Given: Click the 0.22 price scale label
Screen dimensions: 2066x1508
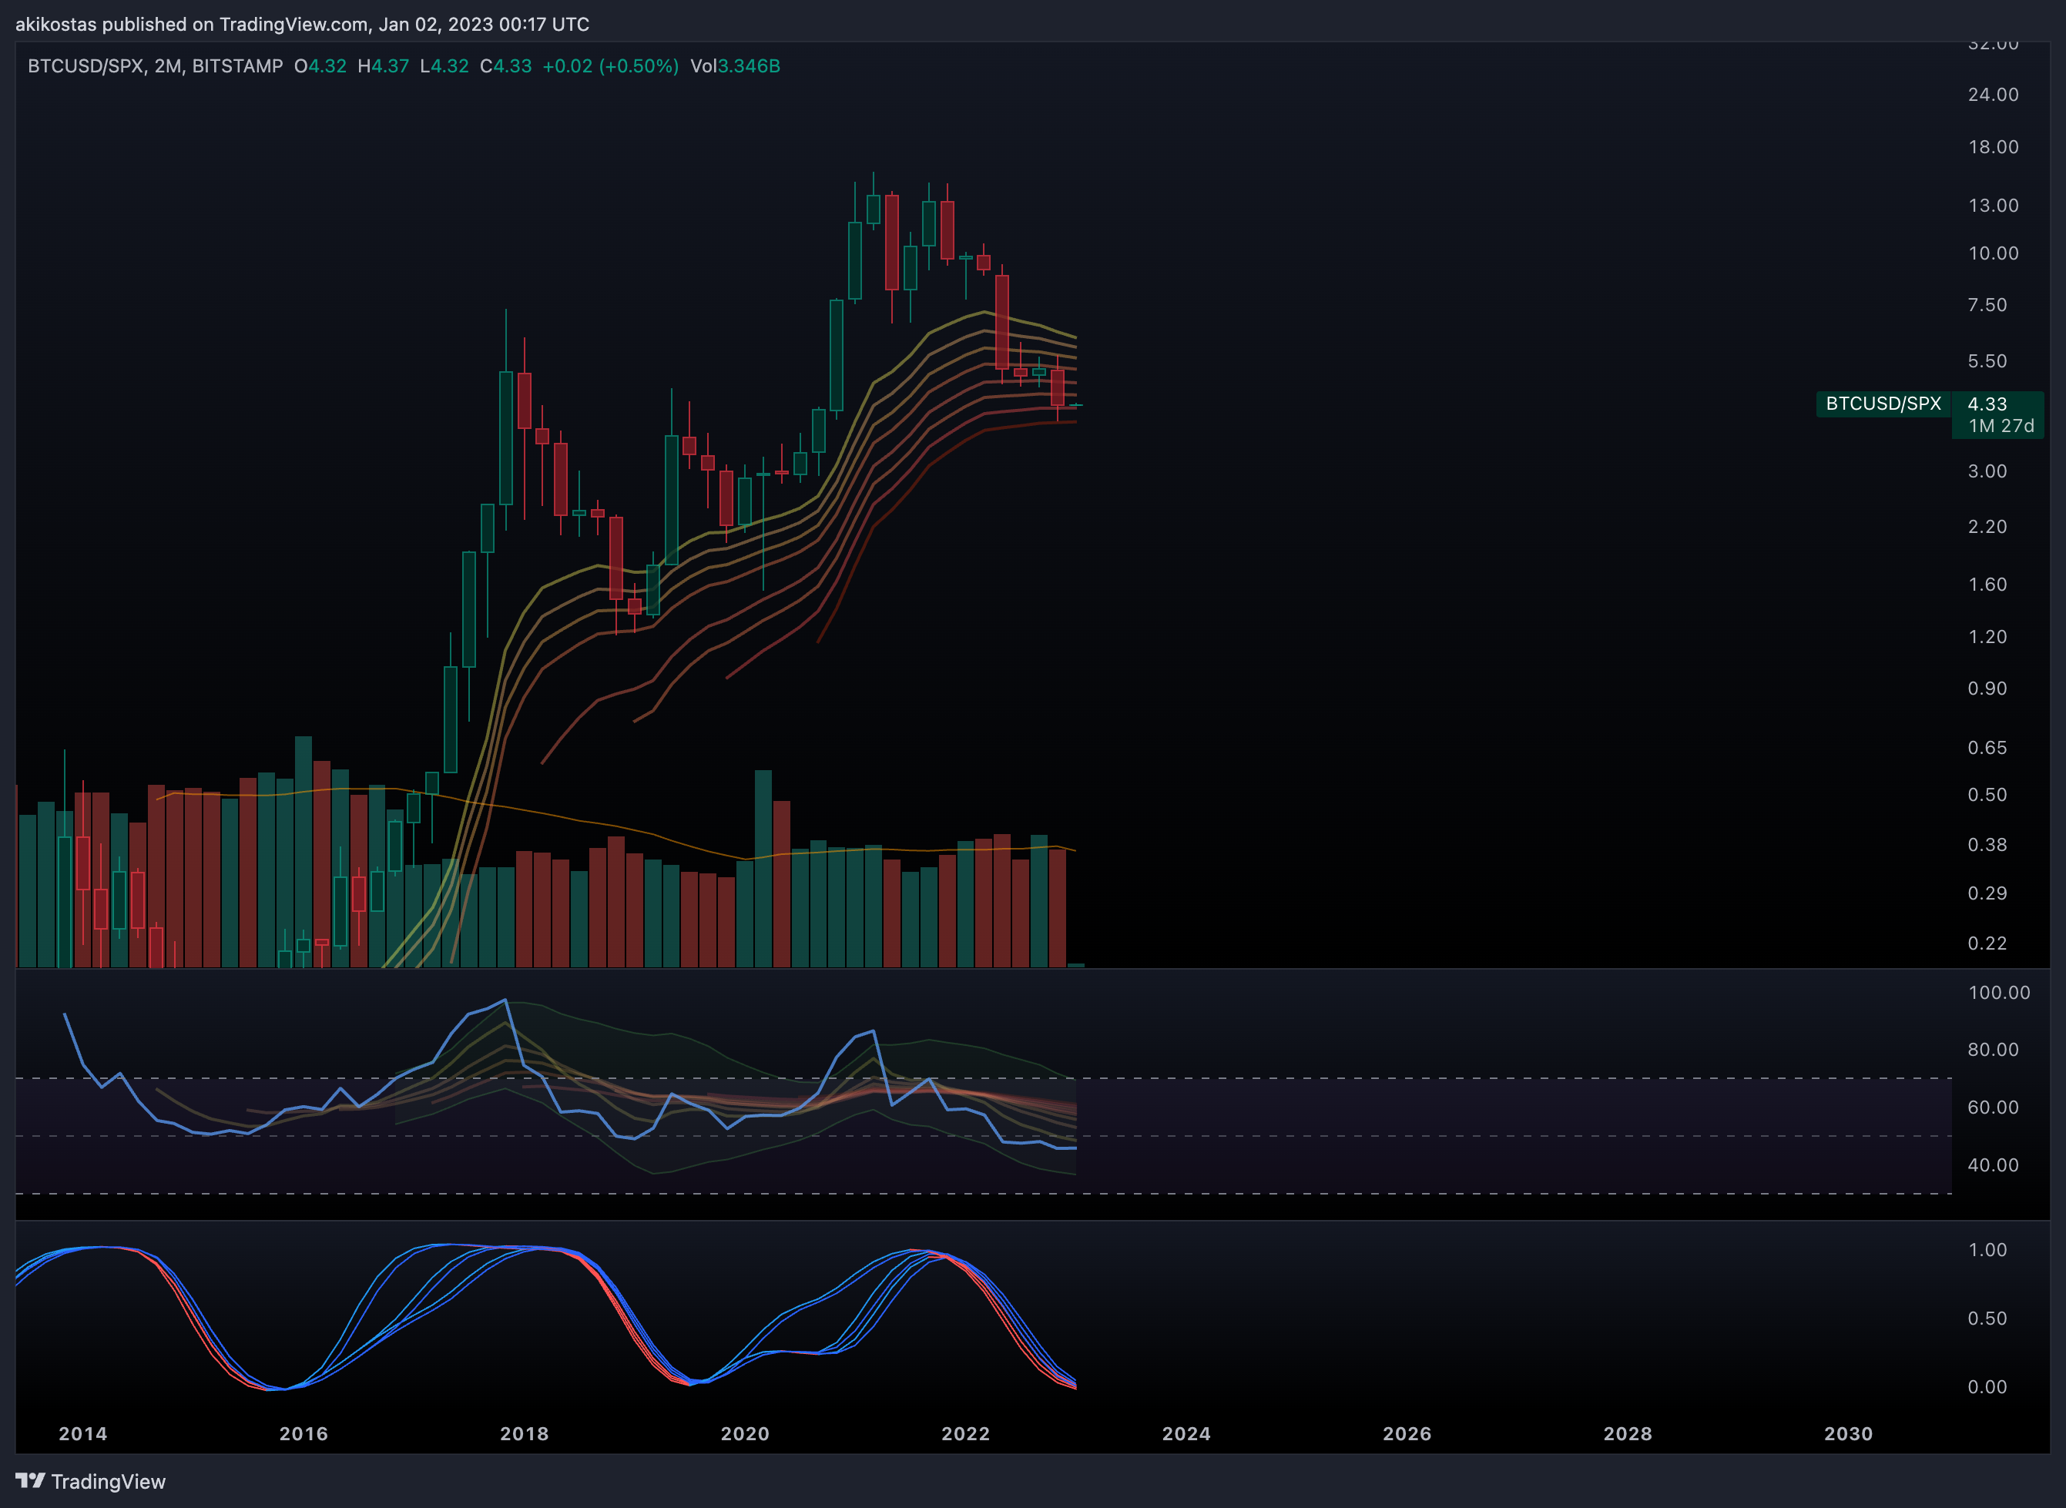Looking at the screenshot, I should (1987, 943).
